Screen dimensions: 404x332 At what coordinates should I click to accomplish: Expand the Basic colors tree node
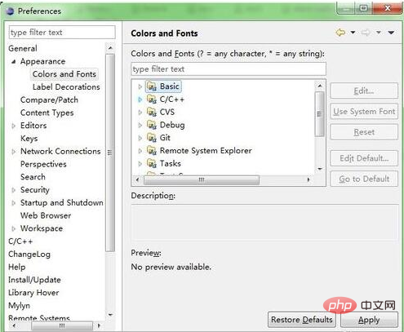pyautogui.click(x=140, y=86)
